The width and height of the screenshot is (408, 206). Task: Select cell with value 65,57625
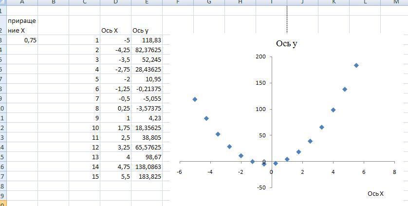pyautogui.click(x=147, y=147)
